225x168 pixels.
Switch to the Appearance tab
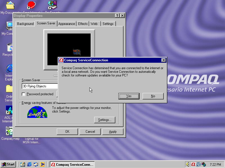[67, 24]
